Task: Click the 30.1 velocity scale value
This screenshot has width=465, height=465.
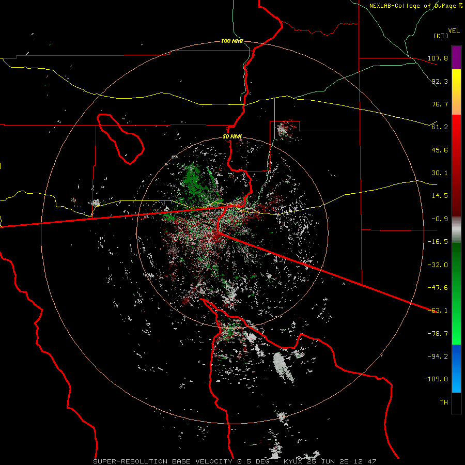Action: 440,173
